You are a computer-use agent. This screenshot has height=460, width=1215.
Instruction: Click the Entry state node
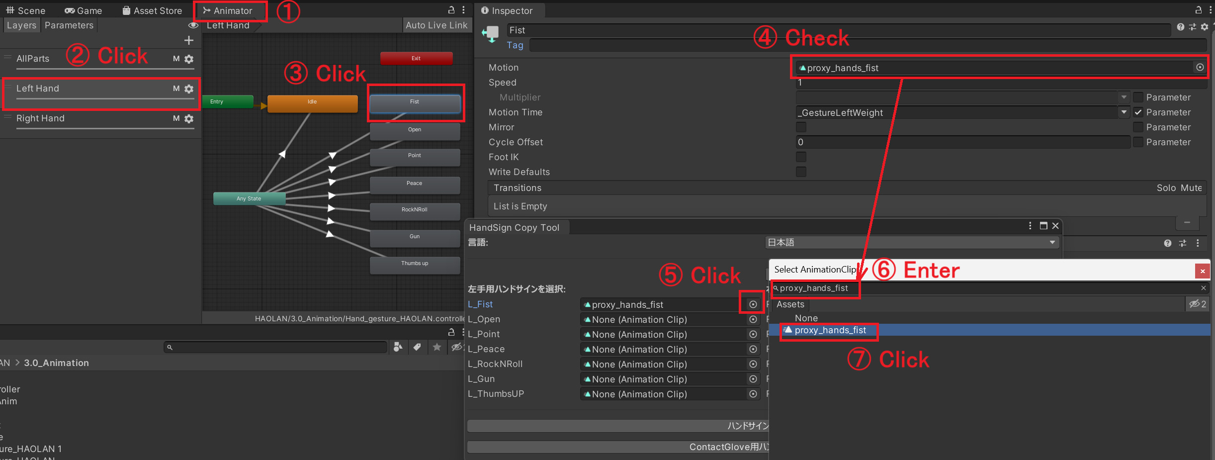tap(228, 101)
